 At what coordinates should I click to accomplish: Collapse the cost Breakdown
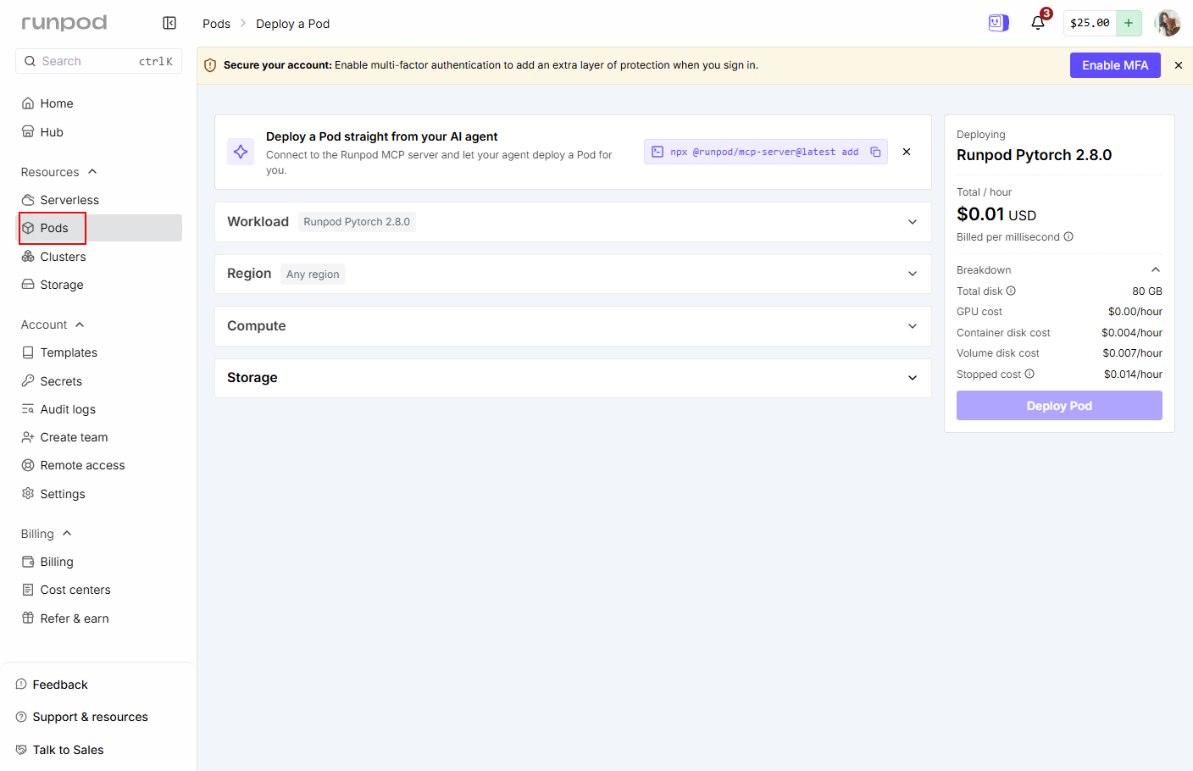click(1155, 269)
